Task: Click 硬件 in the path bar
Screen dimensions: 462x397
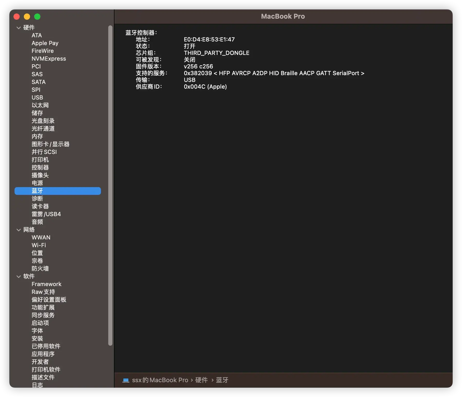Action: coord(201,380)
